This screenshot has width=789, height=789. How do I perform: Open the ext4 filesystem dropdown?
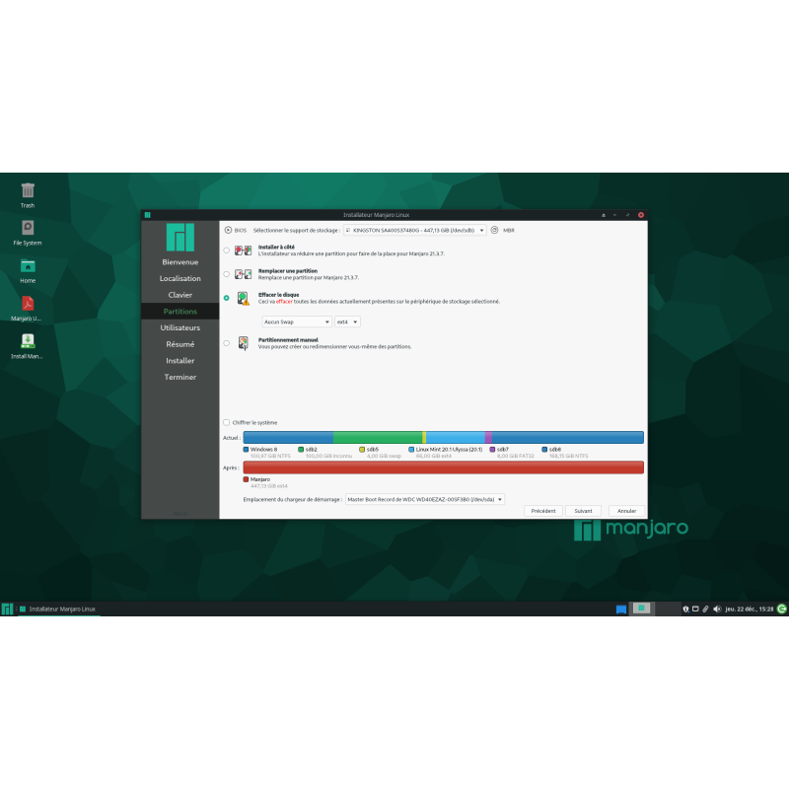pos(349,323)
